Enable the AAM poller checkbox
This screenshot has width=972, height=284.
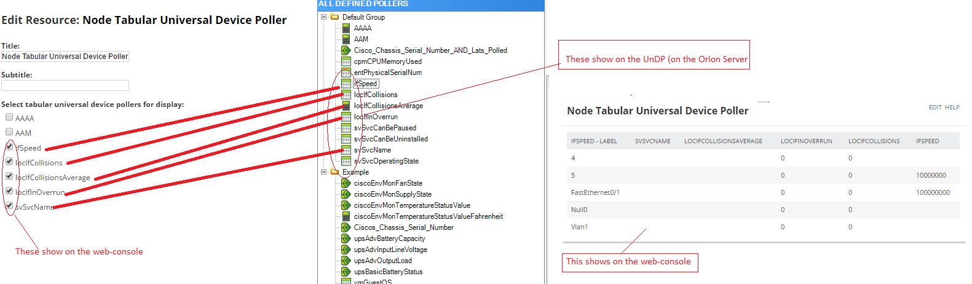click(x=9, y=132)
